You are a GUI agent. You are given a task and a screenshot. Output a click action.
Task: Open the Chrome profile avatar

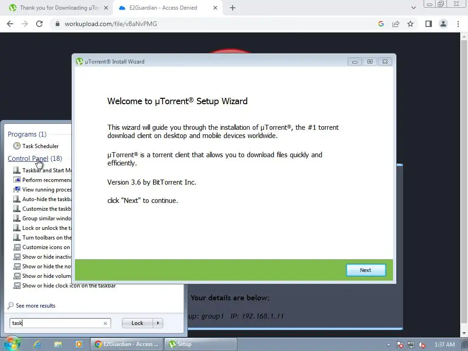click(443, 24)
